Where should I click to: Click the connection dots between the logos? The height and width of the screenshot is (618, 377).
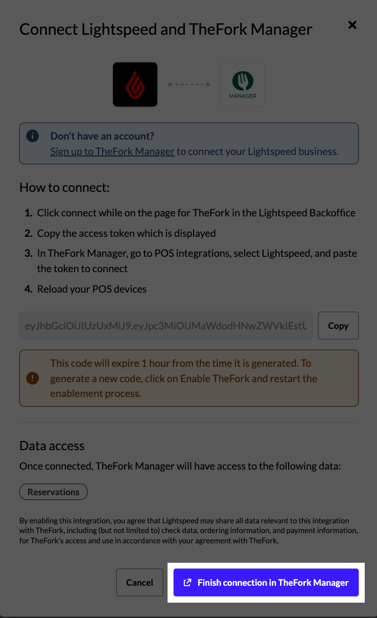188,84
